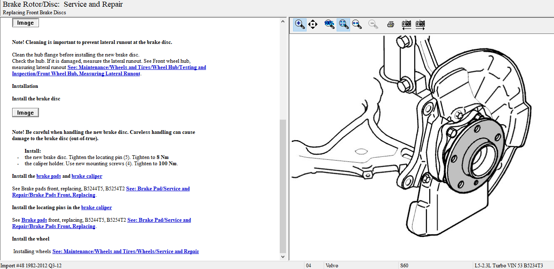Viewport: 554px width, 269px height.
Task: Print the brake disc diagram
Action: point(391,24)
